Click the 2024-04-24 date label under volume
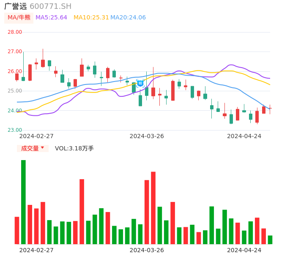The width and height of the screenshot is (290, 256). click(x=244, y=250)
